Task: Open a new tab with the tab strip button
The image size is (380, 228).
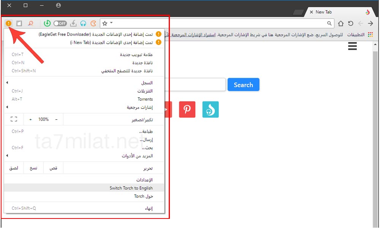Action: coord(298,12)
